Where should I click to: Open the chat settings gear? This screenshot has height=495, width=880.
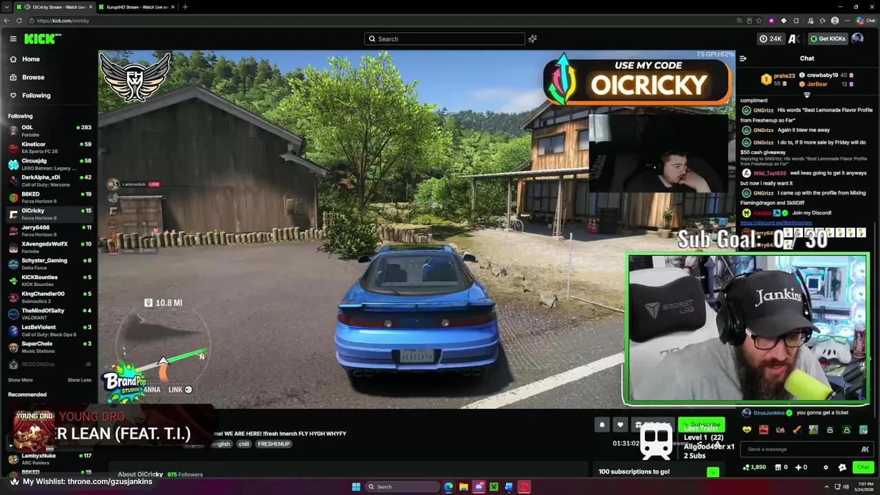pyautogui.click(x=826, y=467)
